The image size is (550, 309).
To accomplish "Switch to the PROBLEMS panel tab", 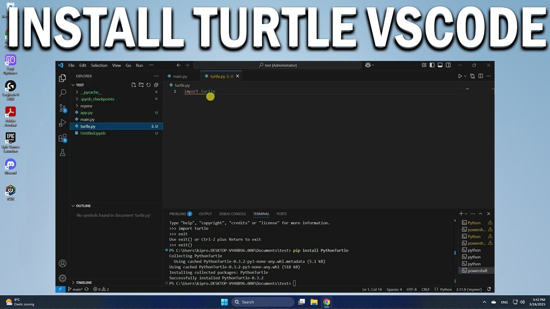I will (x=180, y=214).
